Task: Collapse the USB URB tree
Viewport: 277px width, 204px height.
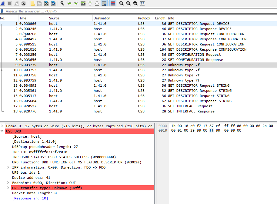Action: point(2,131)
